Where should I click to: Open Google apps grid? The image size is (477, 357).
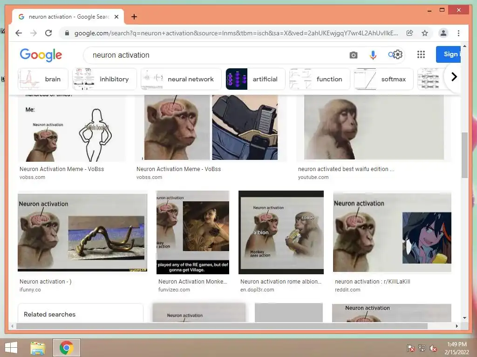(x=421, y=54)
